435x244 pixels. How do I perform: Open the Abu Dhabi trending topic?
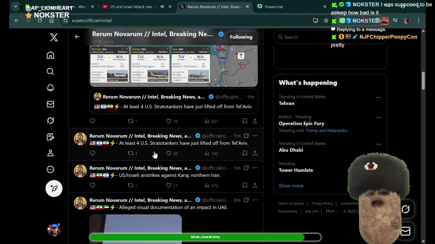point(291,150)
